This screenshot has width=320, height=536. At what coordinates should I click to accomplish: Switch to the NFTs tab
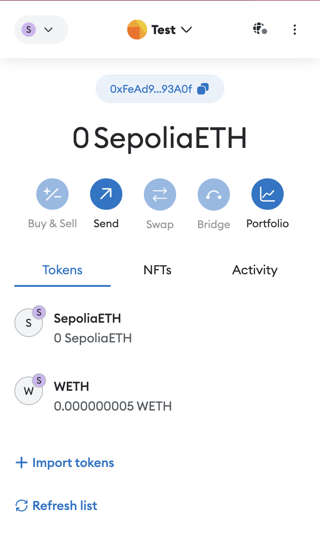point(157,270)
